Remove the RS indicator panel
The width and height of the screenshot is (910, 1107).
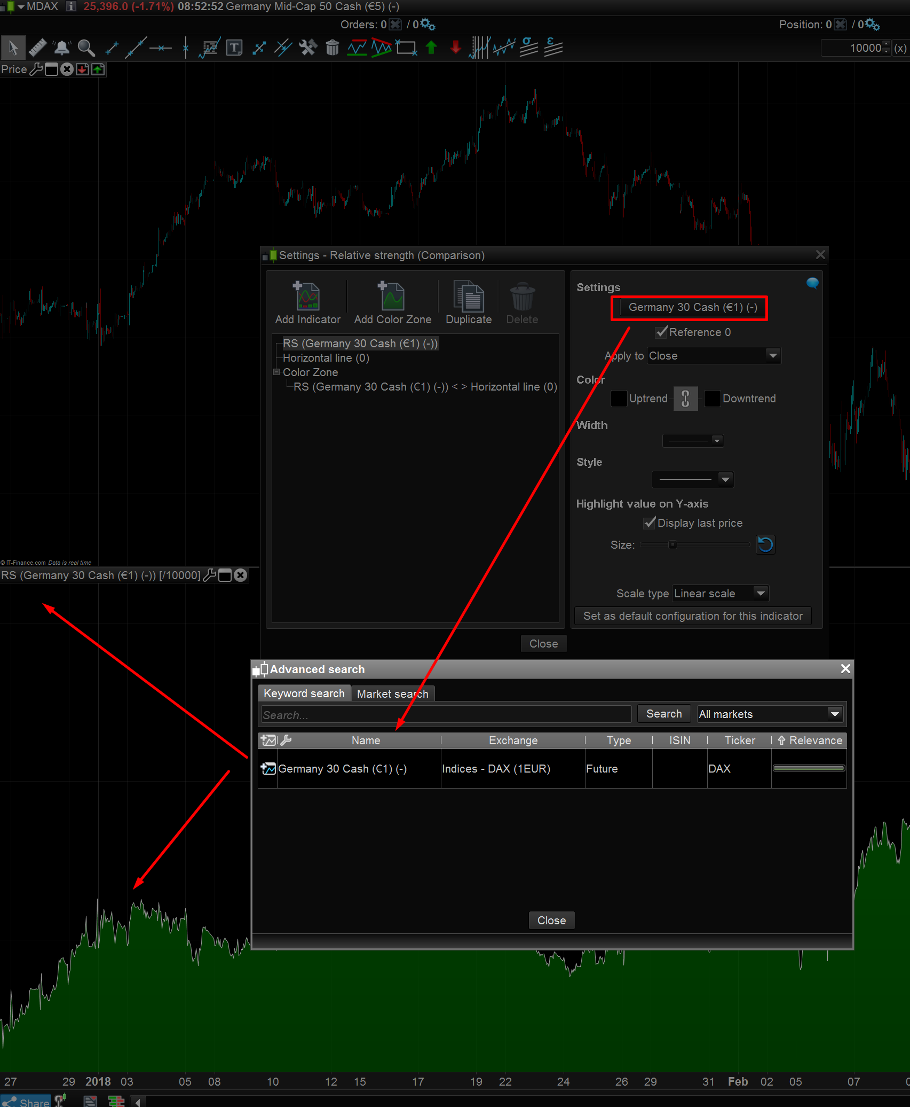pyautogui.click(x=241, y=575)
